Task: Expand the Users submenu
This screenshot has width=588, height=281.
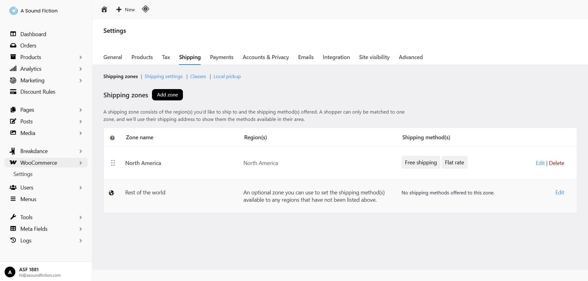Action: pyautogui.click(x=81, y=187)
